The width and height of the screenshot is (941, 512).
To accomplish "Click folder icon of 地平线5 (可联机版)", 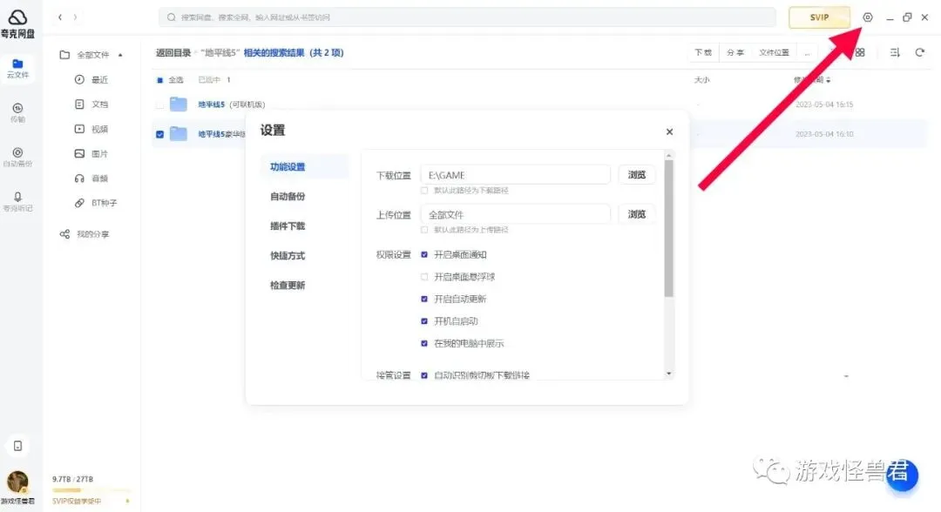I will [179, 104].
